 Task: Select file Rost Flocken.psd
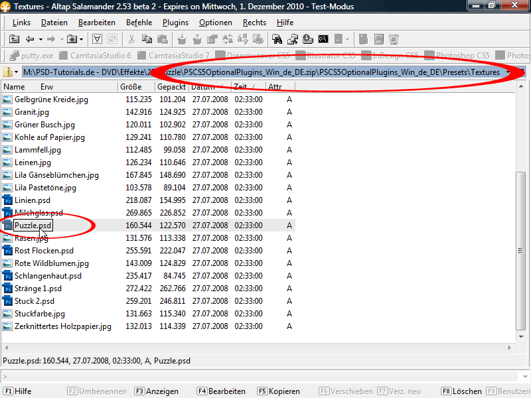[44, 251]
